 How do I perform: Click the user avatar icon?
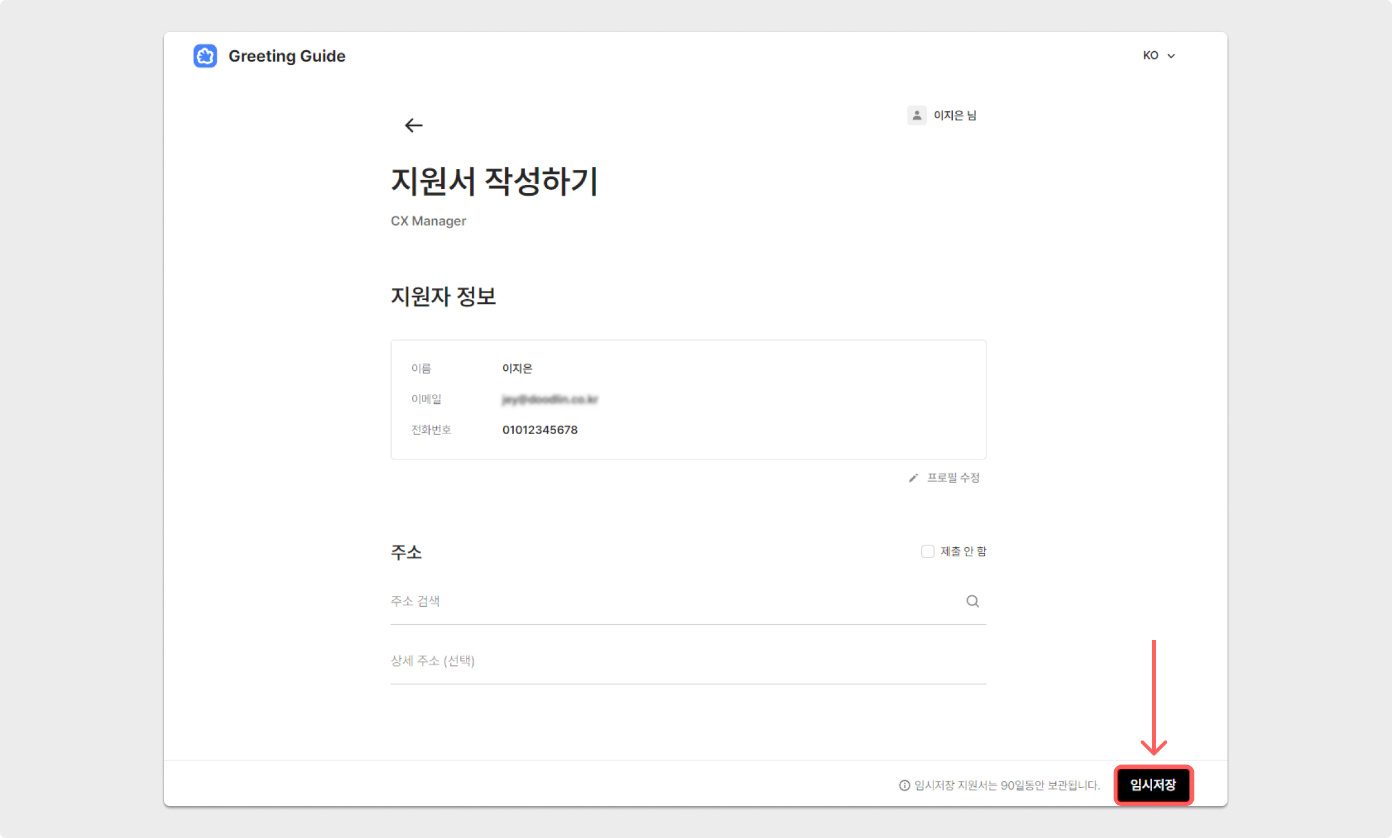coord(917,115)
